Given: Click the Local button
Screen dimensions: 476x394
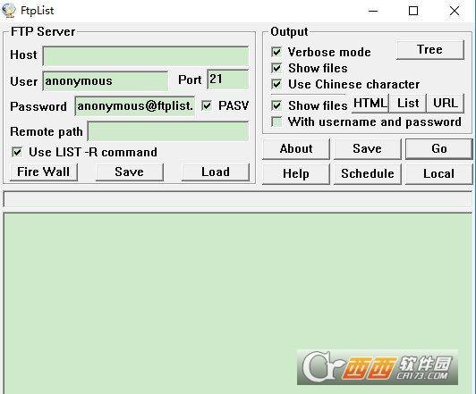Looking at the screenshot, I should pos(439,174).
